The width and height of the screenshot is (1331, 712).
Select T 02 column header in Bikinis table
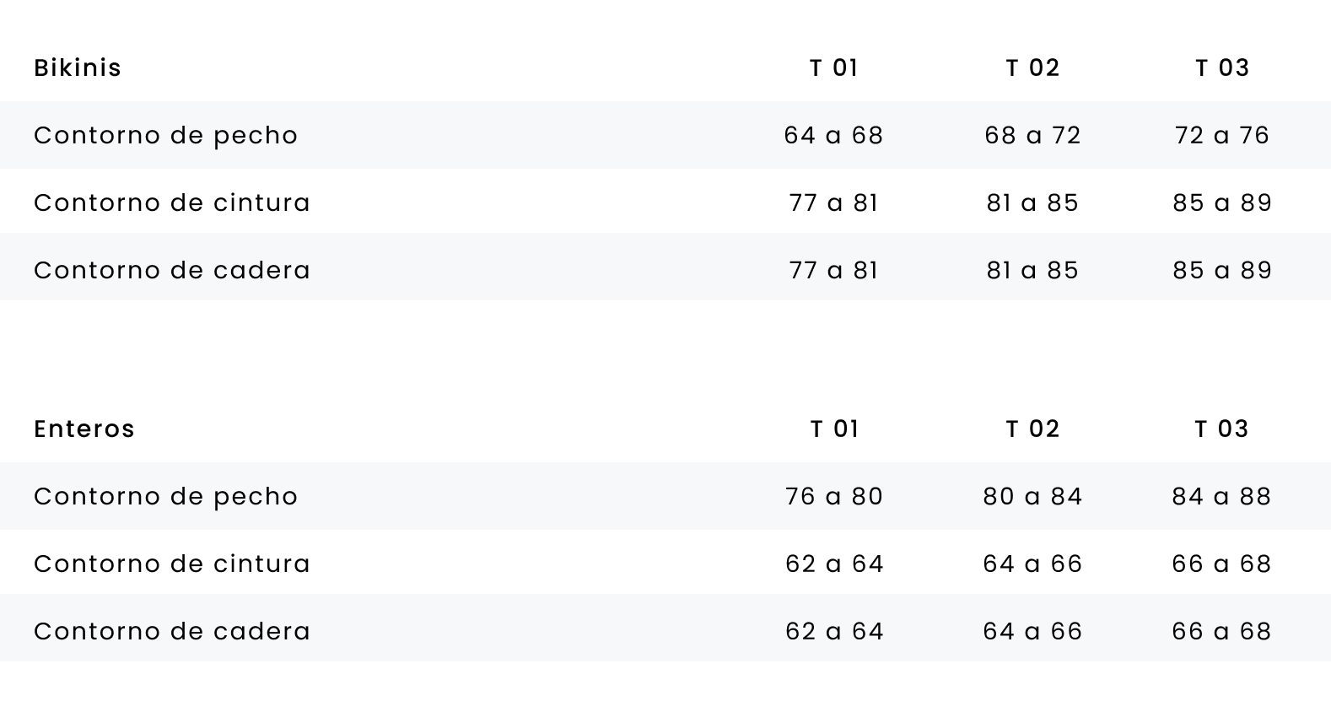click(1032, 67)
